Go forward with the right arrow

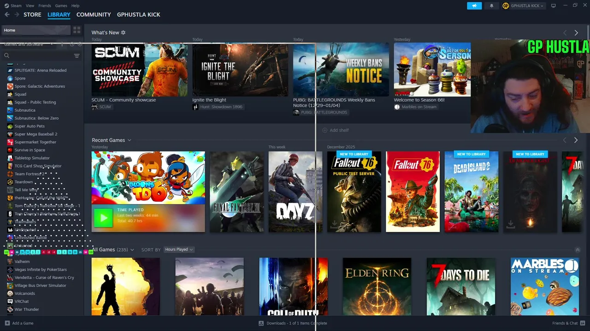17,15
